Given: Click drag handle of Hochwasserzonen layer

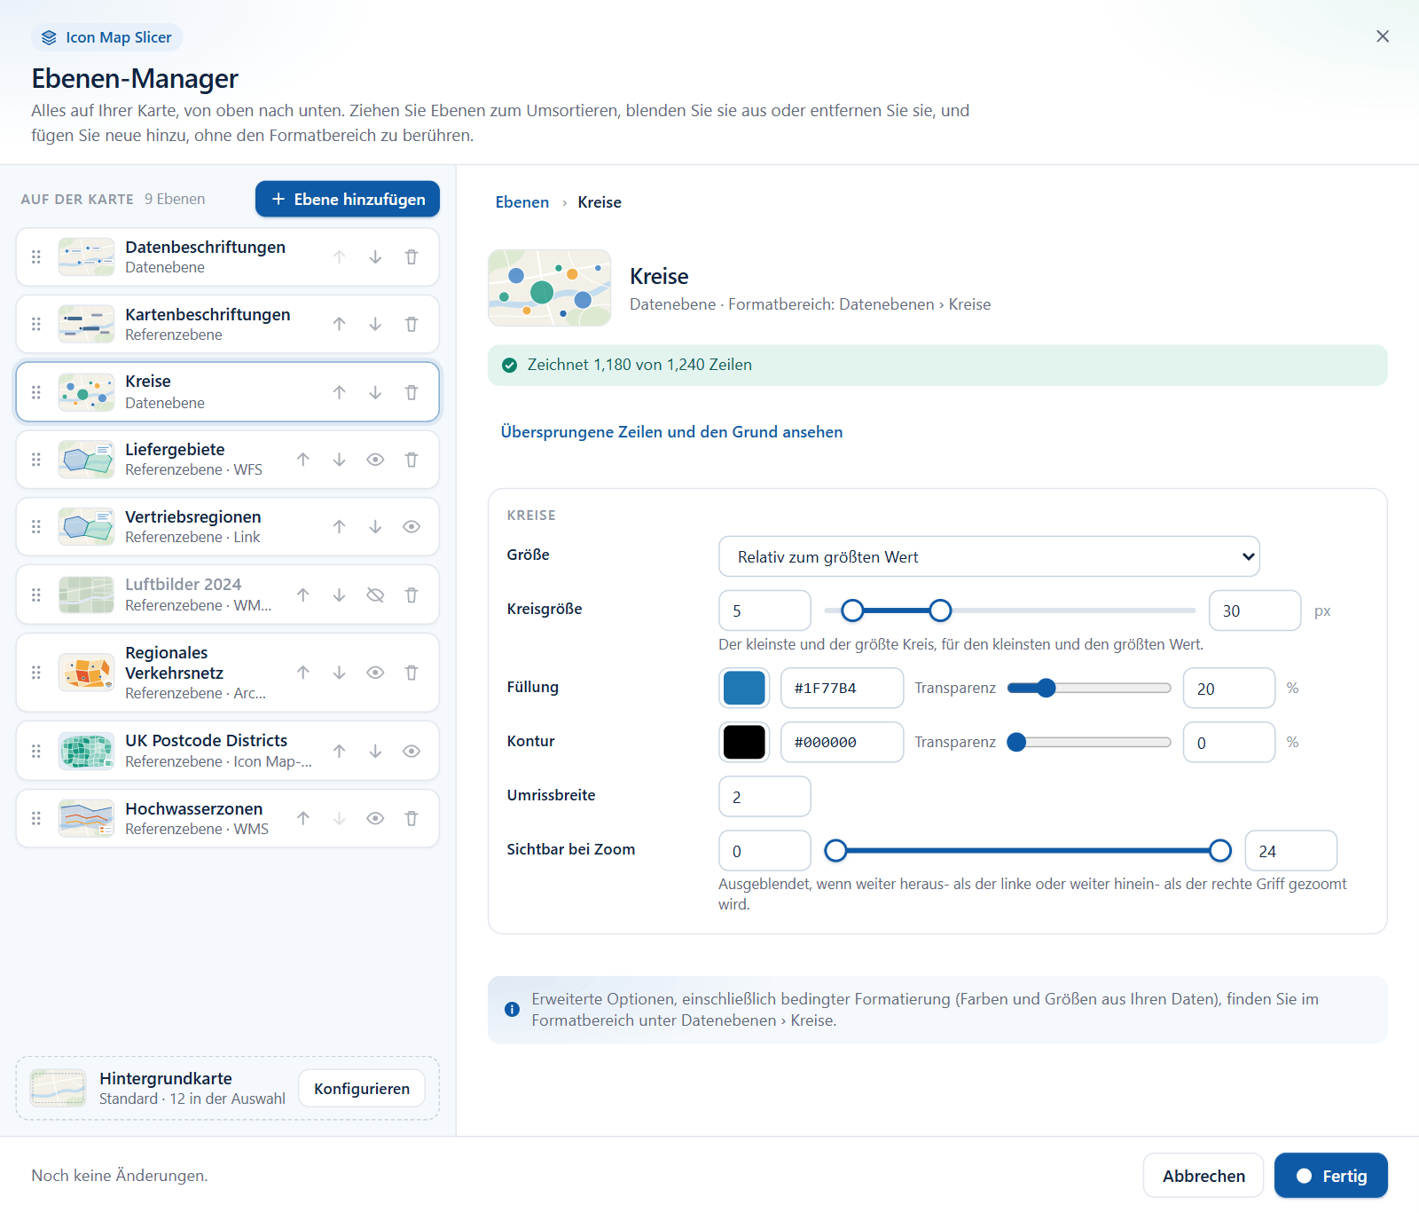Looking at the screenshot, I should 36,819.
